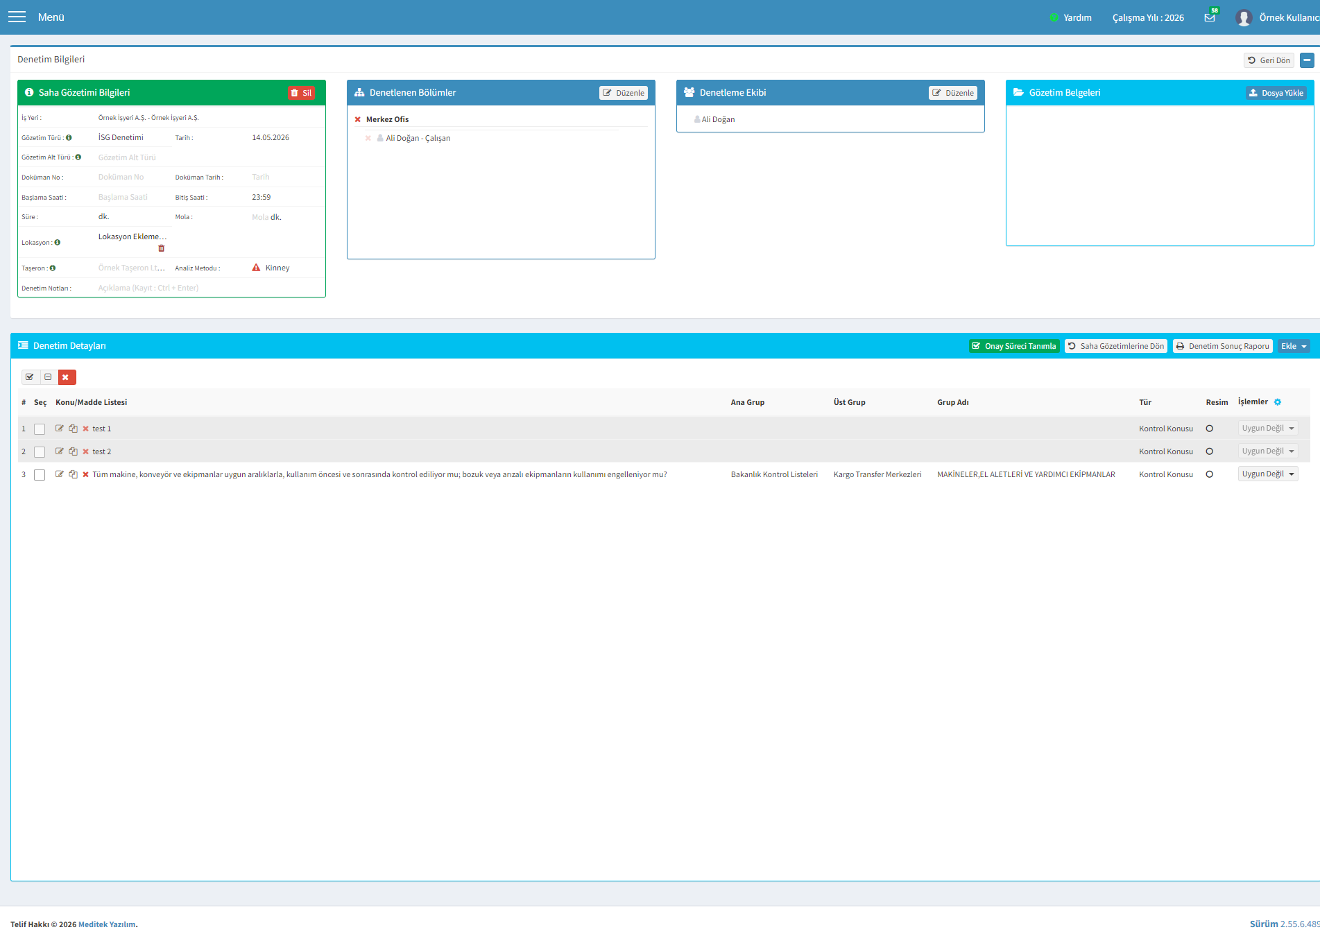Open Çalışma Yılı : 2026 selector

tap(1148, 17)
